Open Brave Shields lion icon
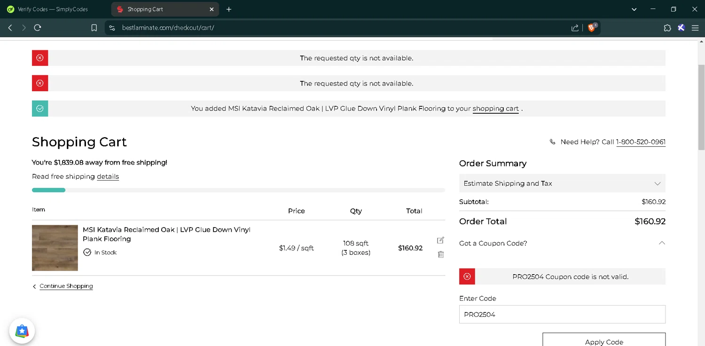 point(592,28)
